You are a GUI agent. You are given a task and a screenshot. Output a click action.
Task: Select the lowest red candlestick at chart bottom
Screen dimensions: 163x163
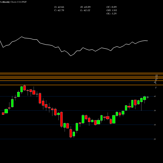(71, 133)
